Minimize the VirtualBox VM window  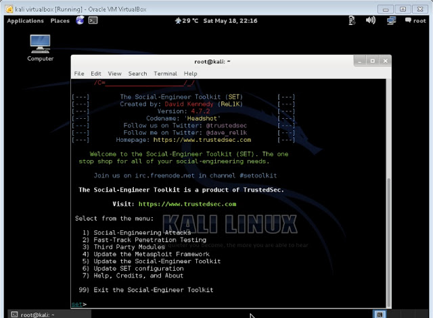tap(386, 9)
